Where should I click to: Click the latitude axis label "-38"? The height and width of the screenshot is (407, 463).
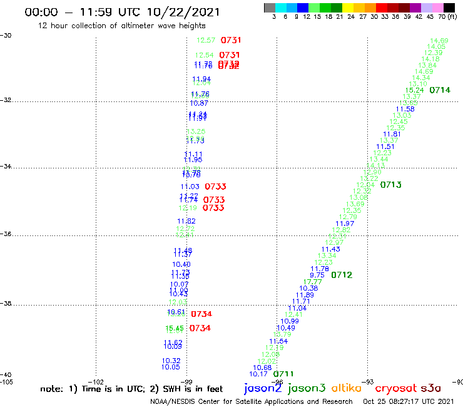(6, 303)
